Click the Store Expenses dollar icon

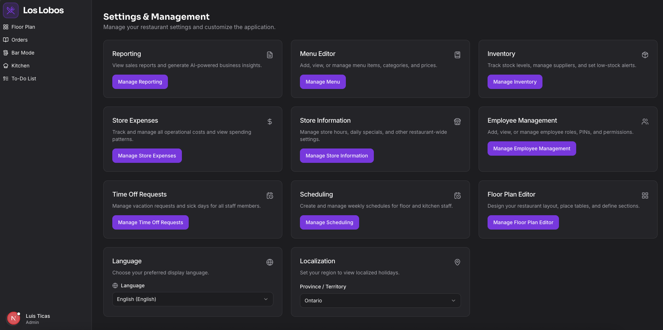[x=270, y=122]
